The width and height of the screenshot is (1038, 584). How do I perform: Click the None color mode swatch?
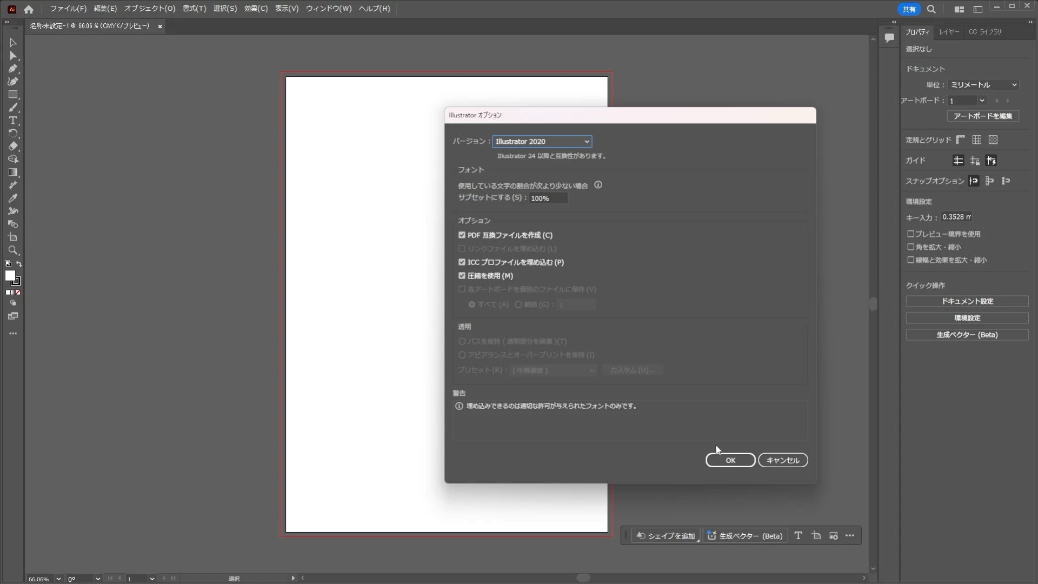click(x=18, y=293)
